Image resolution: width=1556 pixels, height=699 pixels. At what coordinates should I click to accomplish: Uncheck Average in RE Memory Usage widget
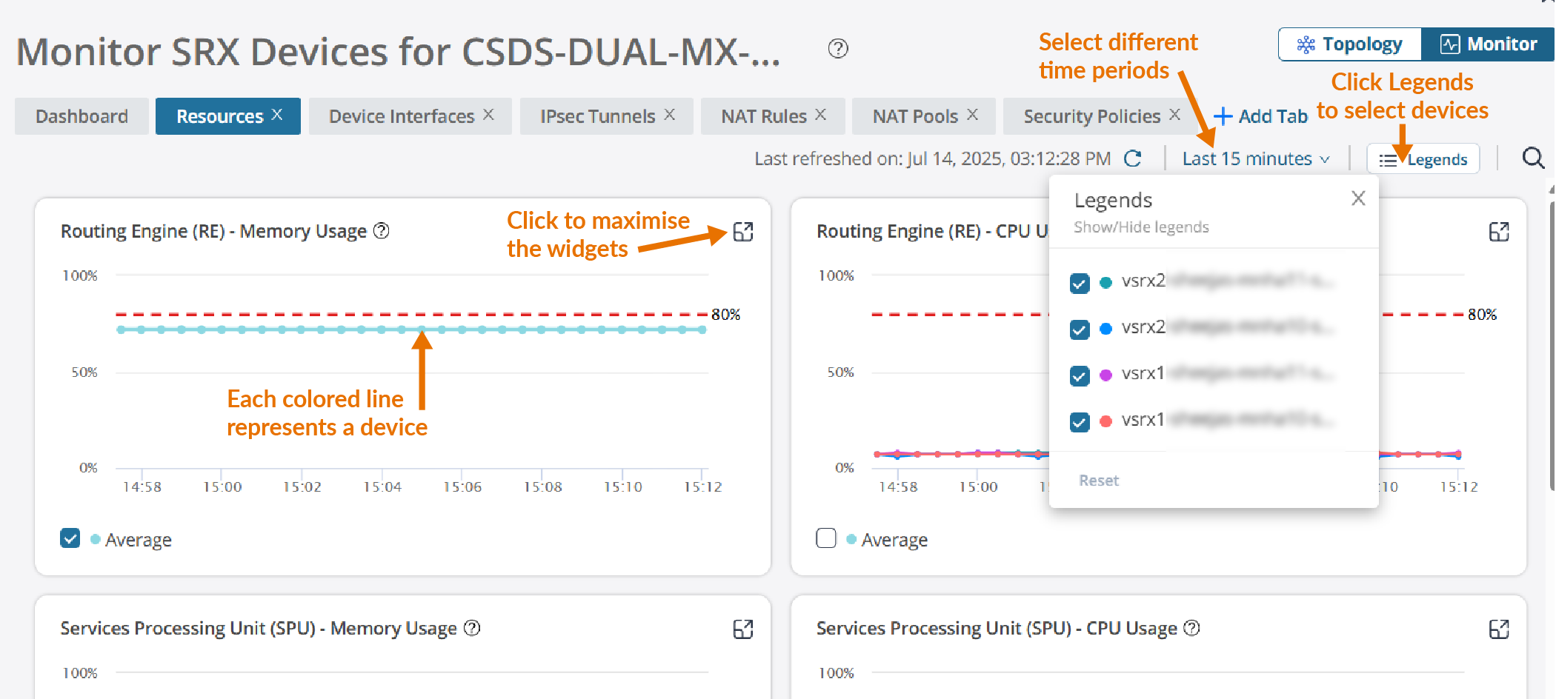pos(70,538)
